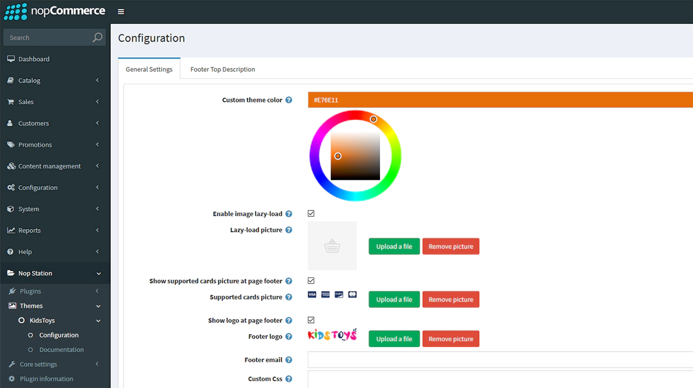The width and height of the screenshot is (693, 388).
Task: Open help tooltip for Custom theme color
Action: 289,100
